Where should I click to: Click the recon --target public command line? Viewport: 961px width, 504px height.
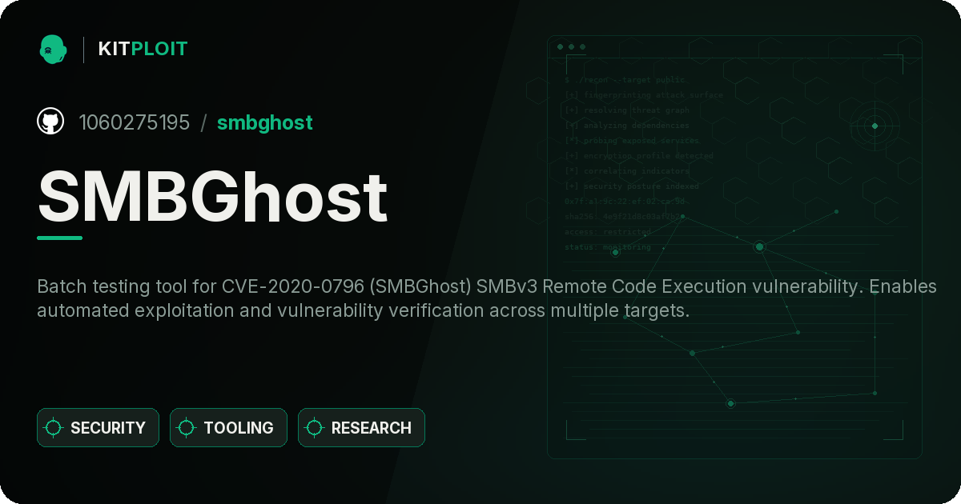click(x=625, y=80)
